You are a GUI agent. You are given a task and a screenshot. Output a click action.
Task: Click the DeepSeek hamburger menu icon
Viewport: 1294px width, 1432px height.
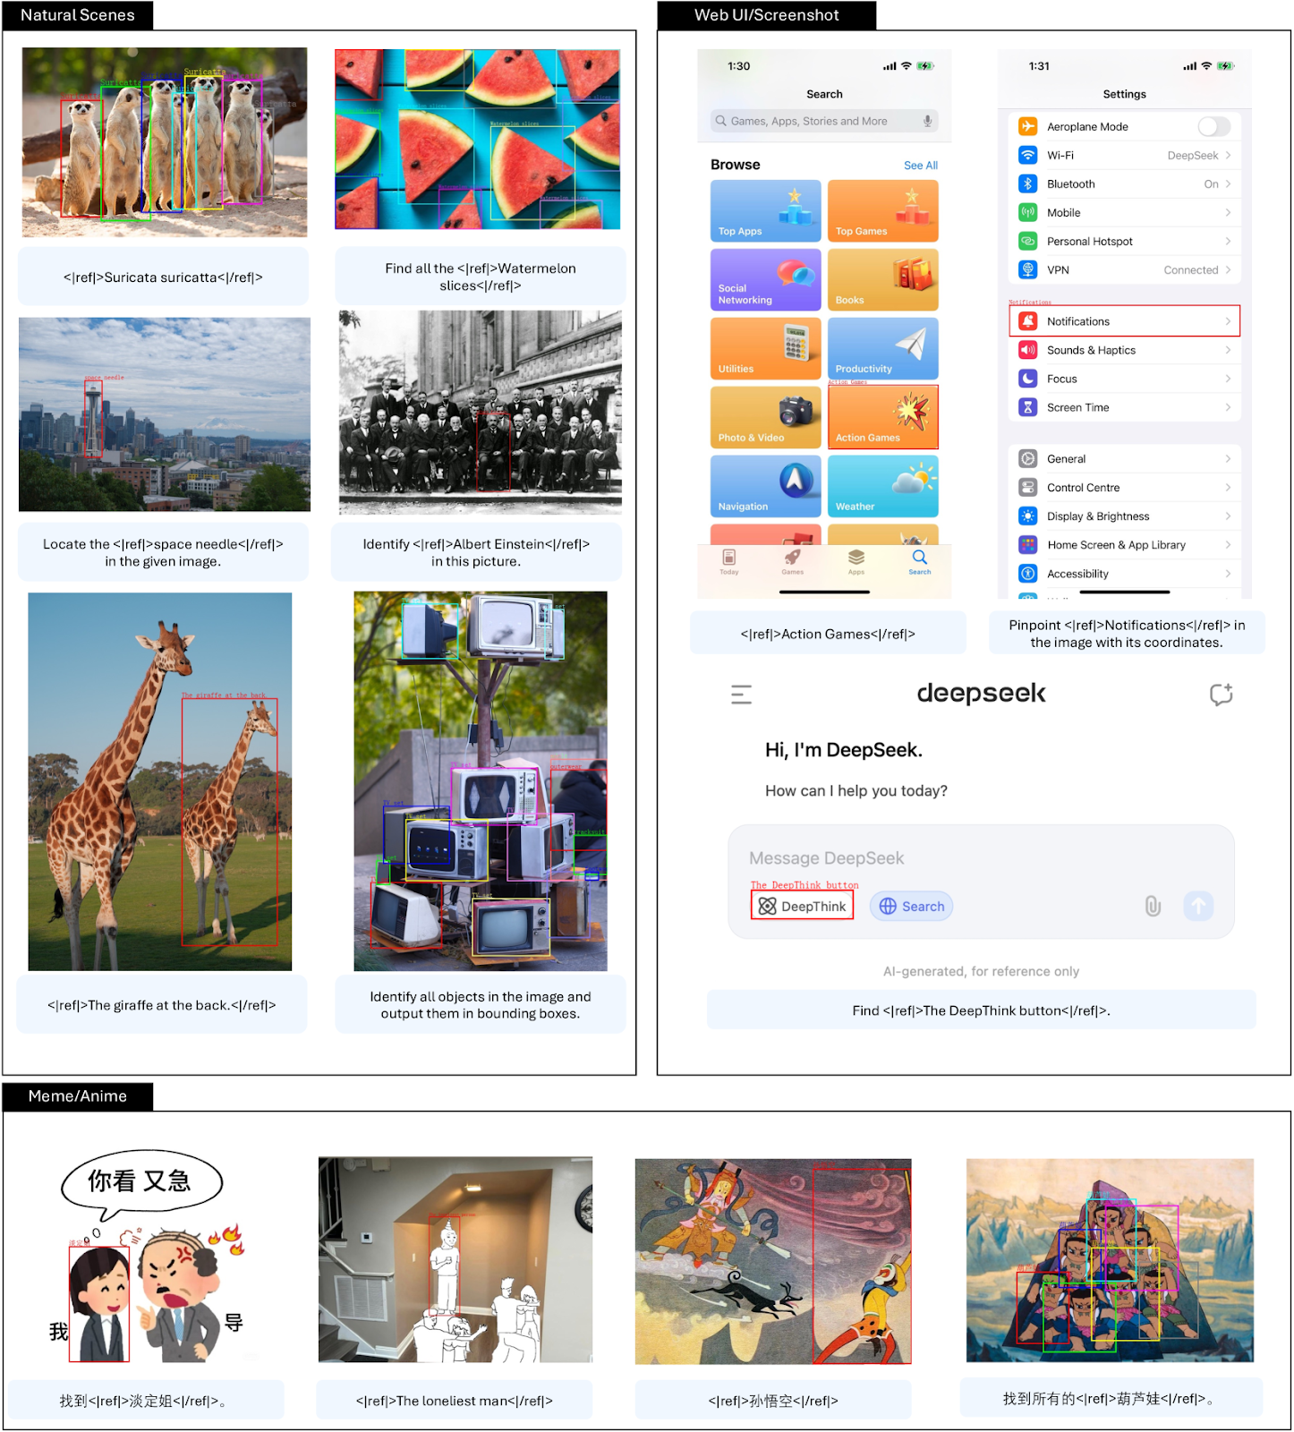pyautogui.click(x=741, y=695)
